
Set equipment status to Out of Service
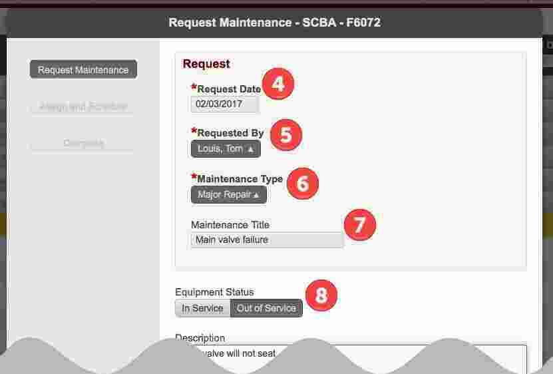click(266, 308)
